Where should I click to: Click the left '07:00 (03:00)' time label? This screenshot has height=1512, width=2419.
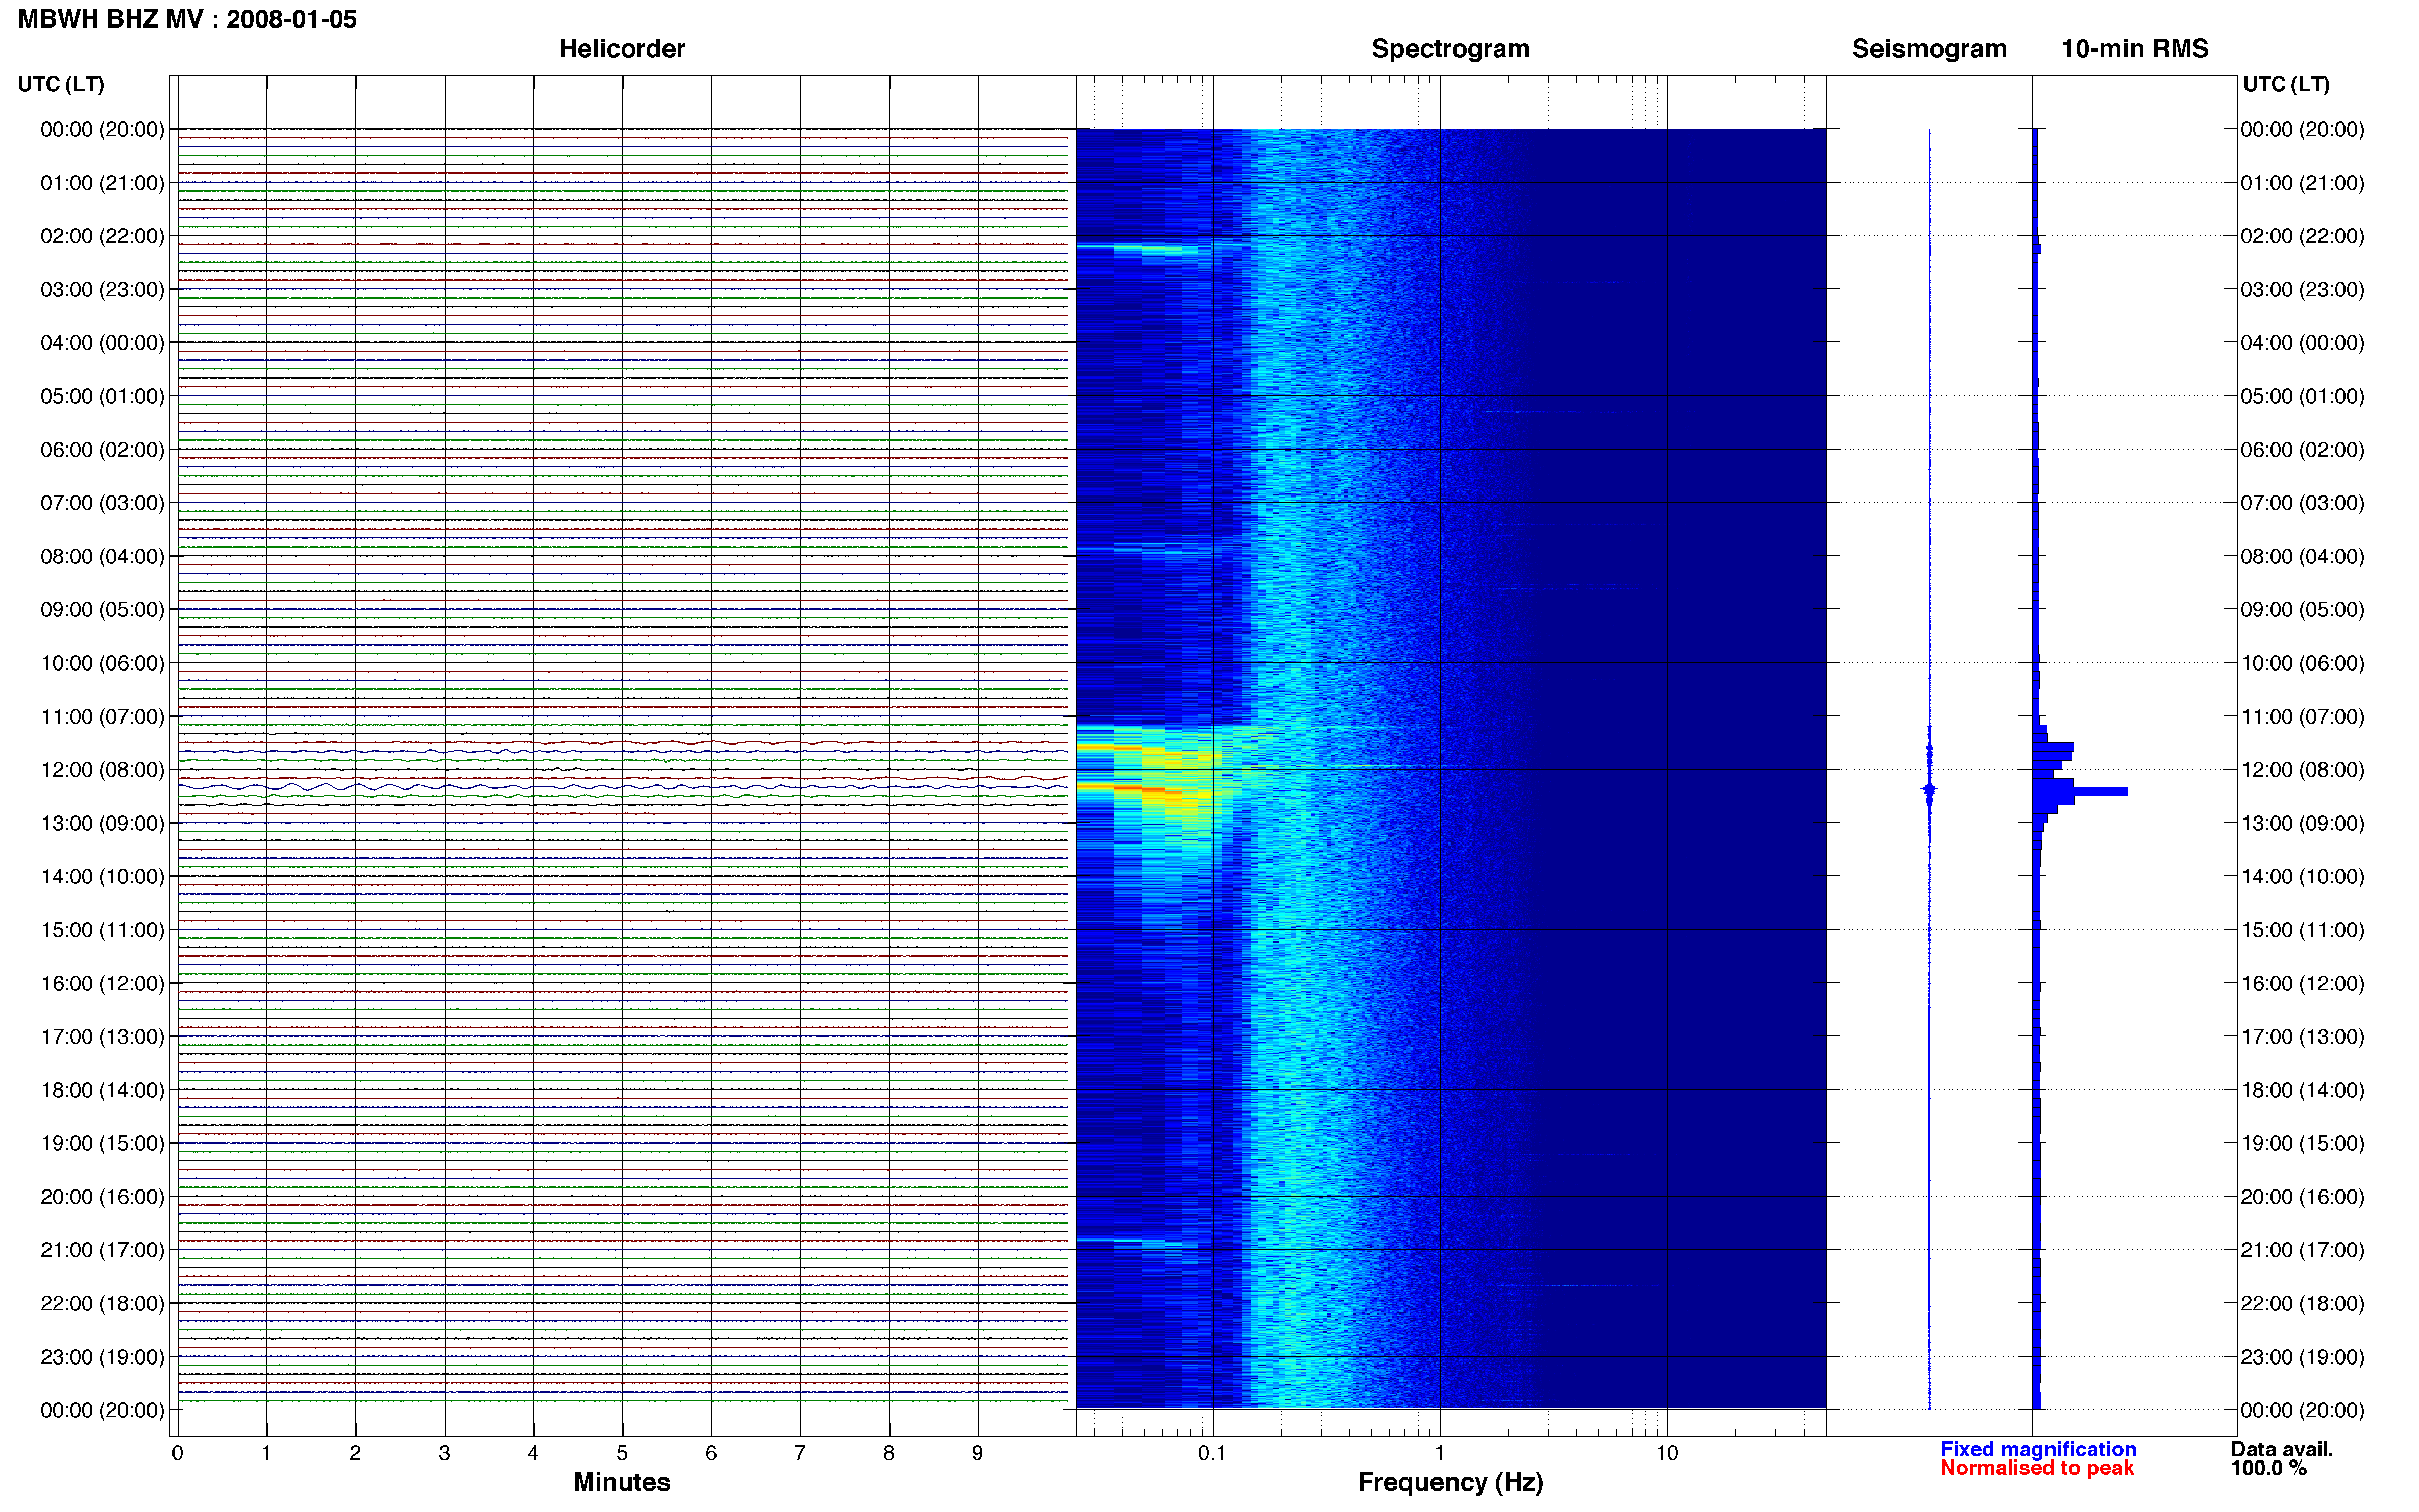pos(102,503)
